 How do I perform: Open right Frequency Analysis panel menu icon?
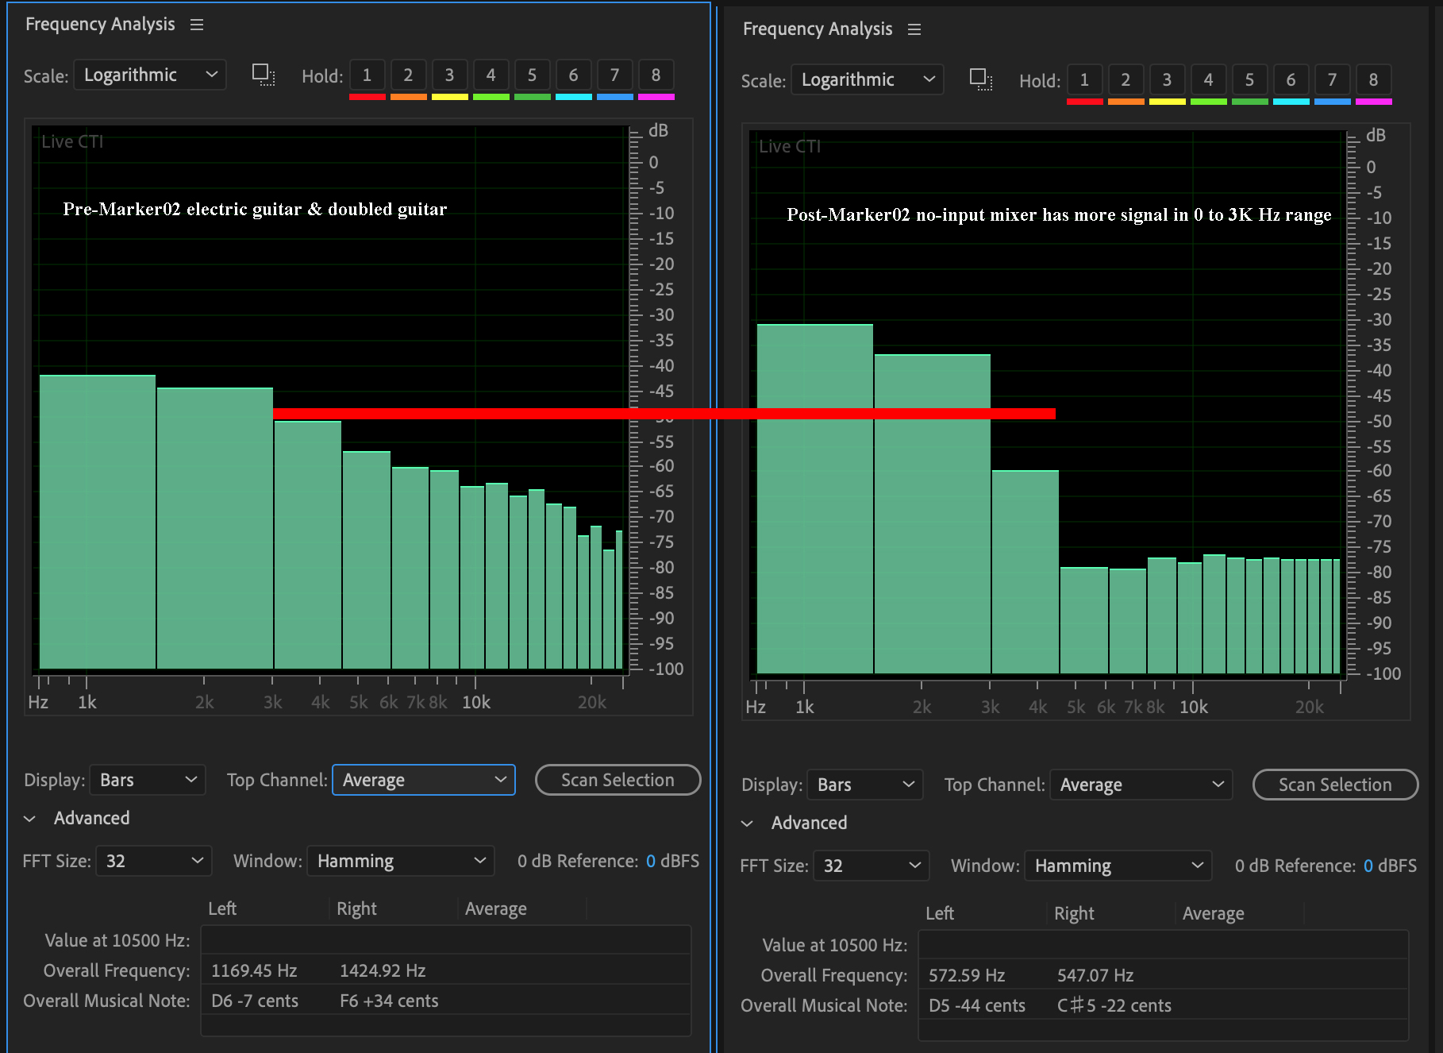tap(914, 29)
